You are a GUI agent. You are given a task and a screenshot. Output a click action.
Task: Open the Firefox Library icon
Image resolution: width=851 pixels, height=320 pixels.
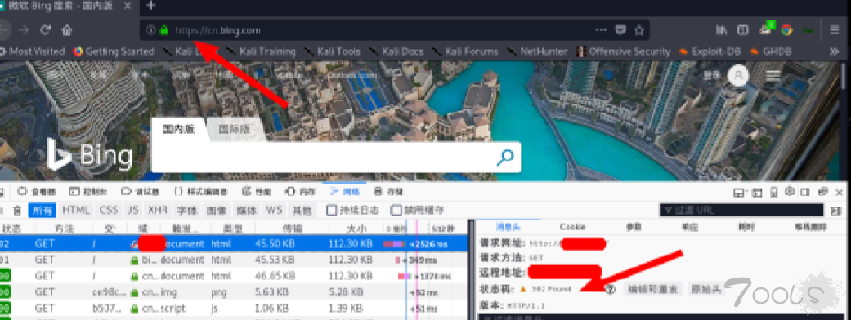click(x=721, y=30)
